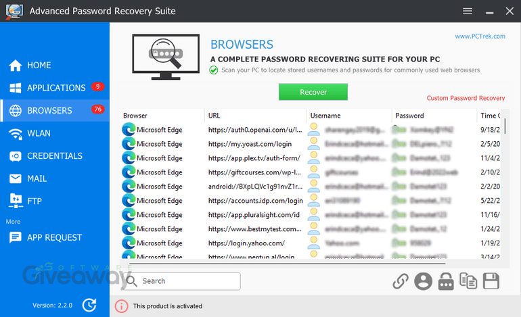The height and width of the screenshot is (317, 521).
Task: Click the green Recover button
Action: pos(313,92)
